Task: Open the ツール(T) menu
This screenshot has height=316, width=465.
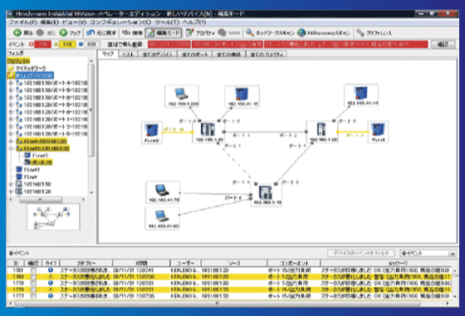Action: tap(167, 22)
